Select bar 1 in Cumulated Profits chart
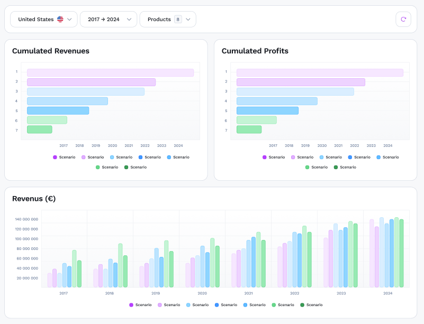 click(x=320, y=72)
